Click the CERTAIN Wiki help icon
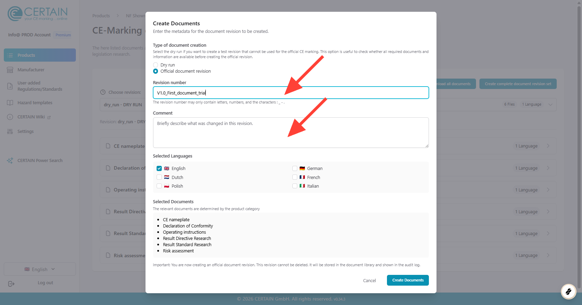Screen dimensions: 582x305 pos(10,117)
